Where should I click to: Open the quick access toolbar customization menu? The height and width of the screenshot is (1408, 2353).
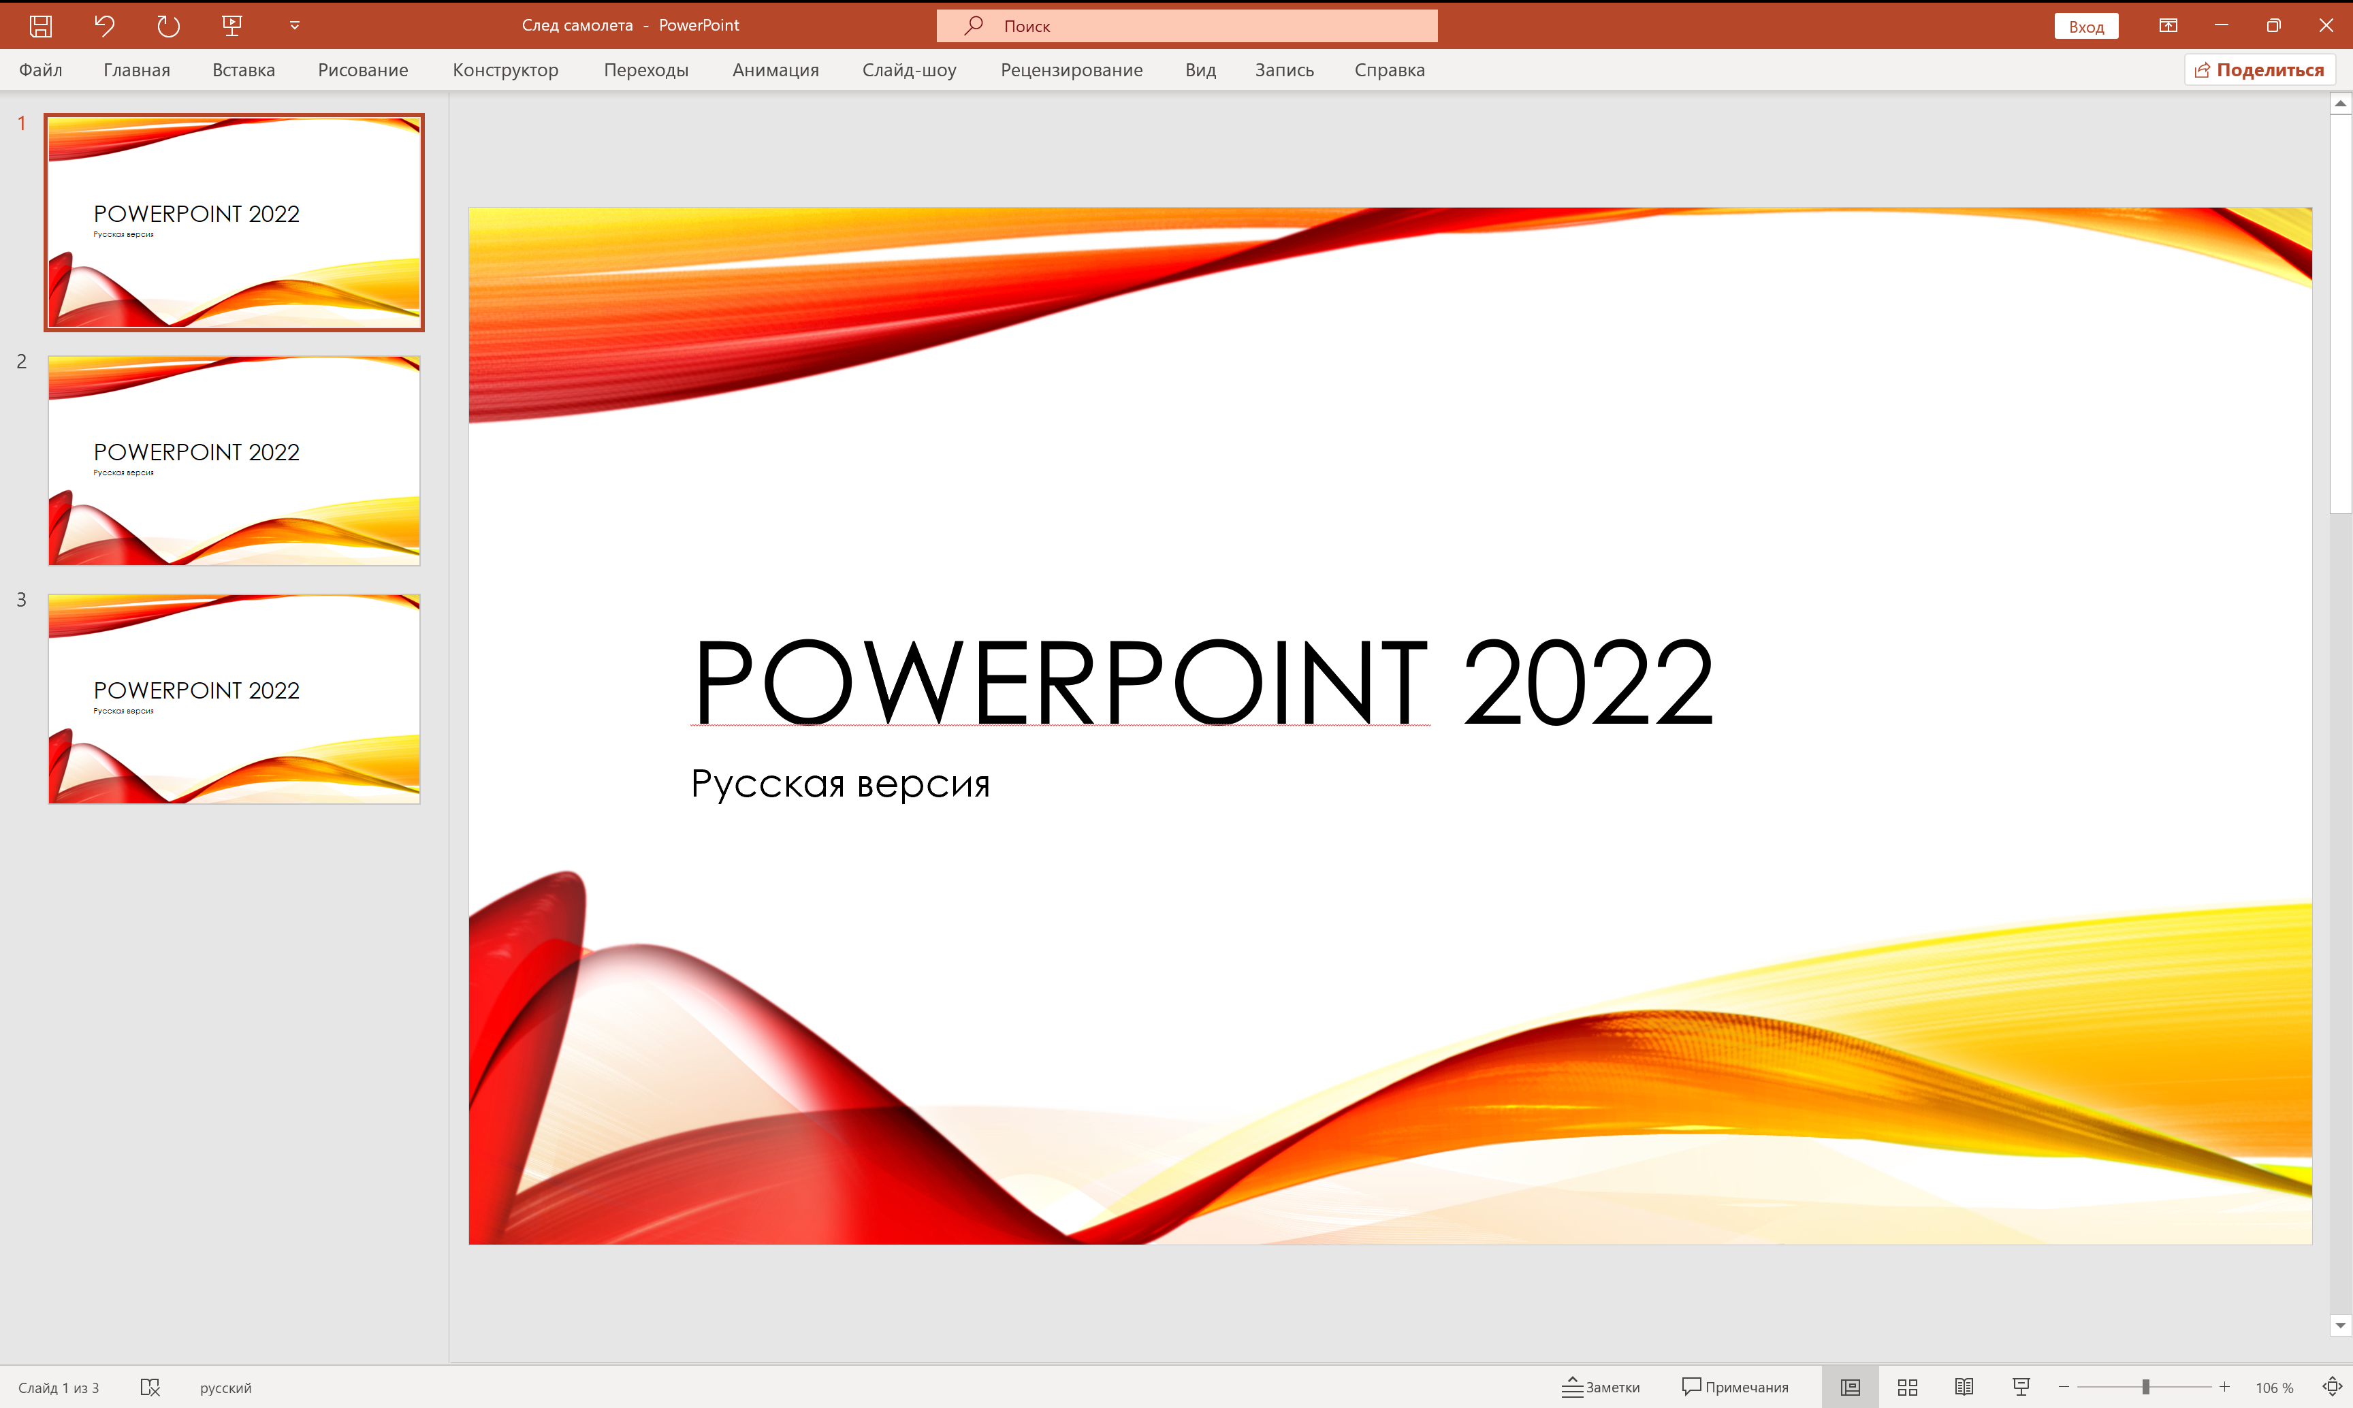pyautogui.click(x=293, y=26)
